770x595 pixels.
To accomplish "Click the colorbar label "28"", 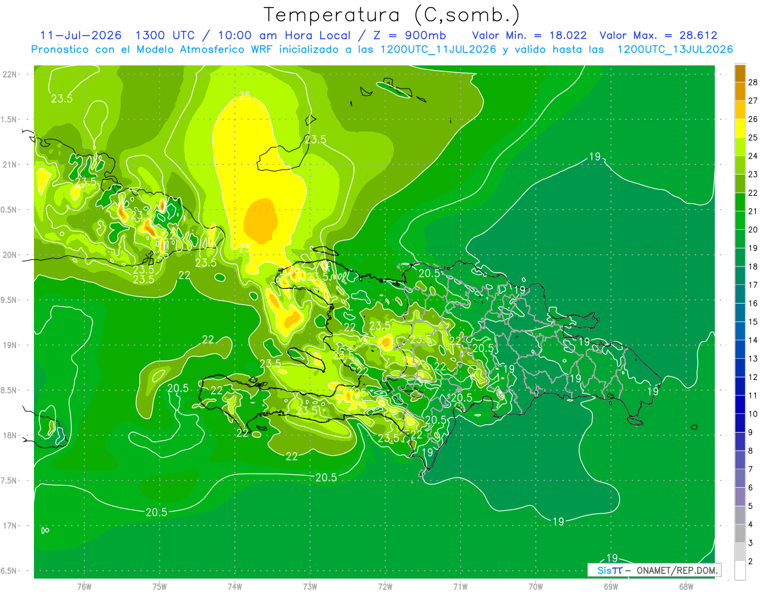I will pos(753,82).
